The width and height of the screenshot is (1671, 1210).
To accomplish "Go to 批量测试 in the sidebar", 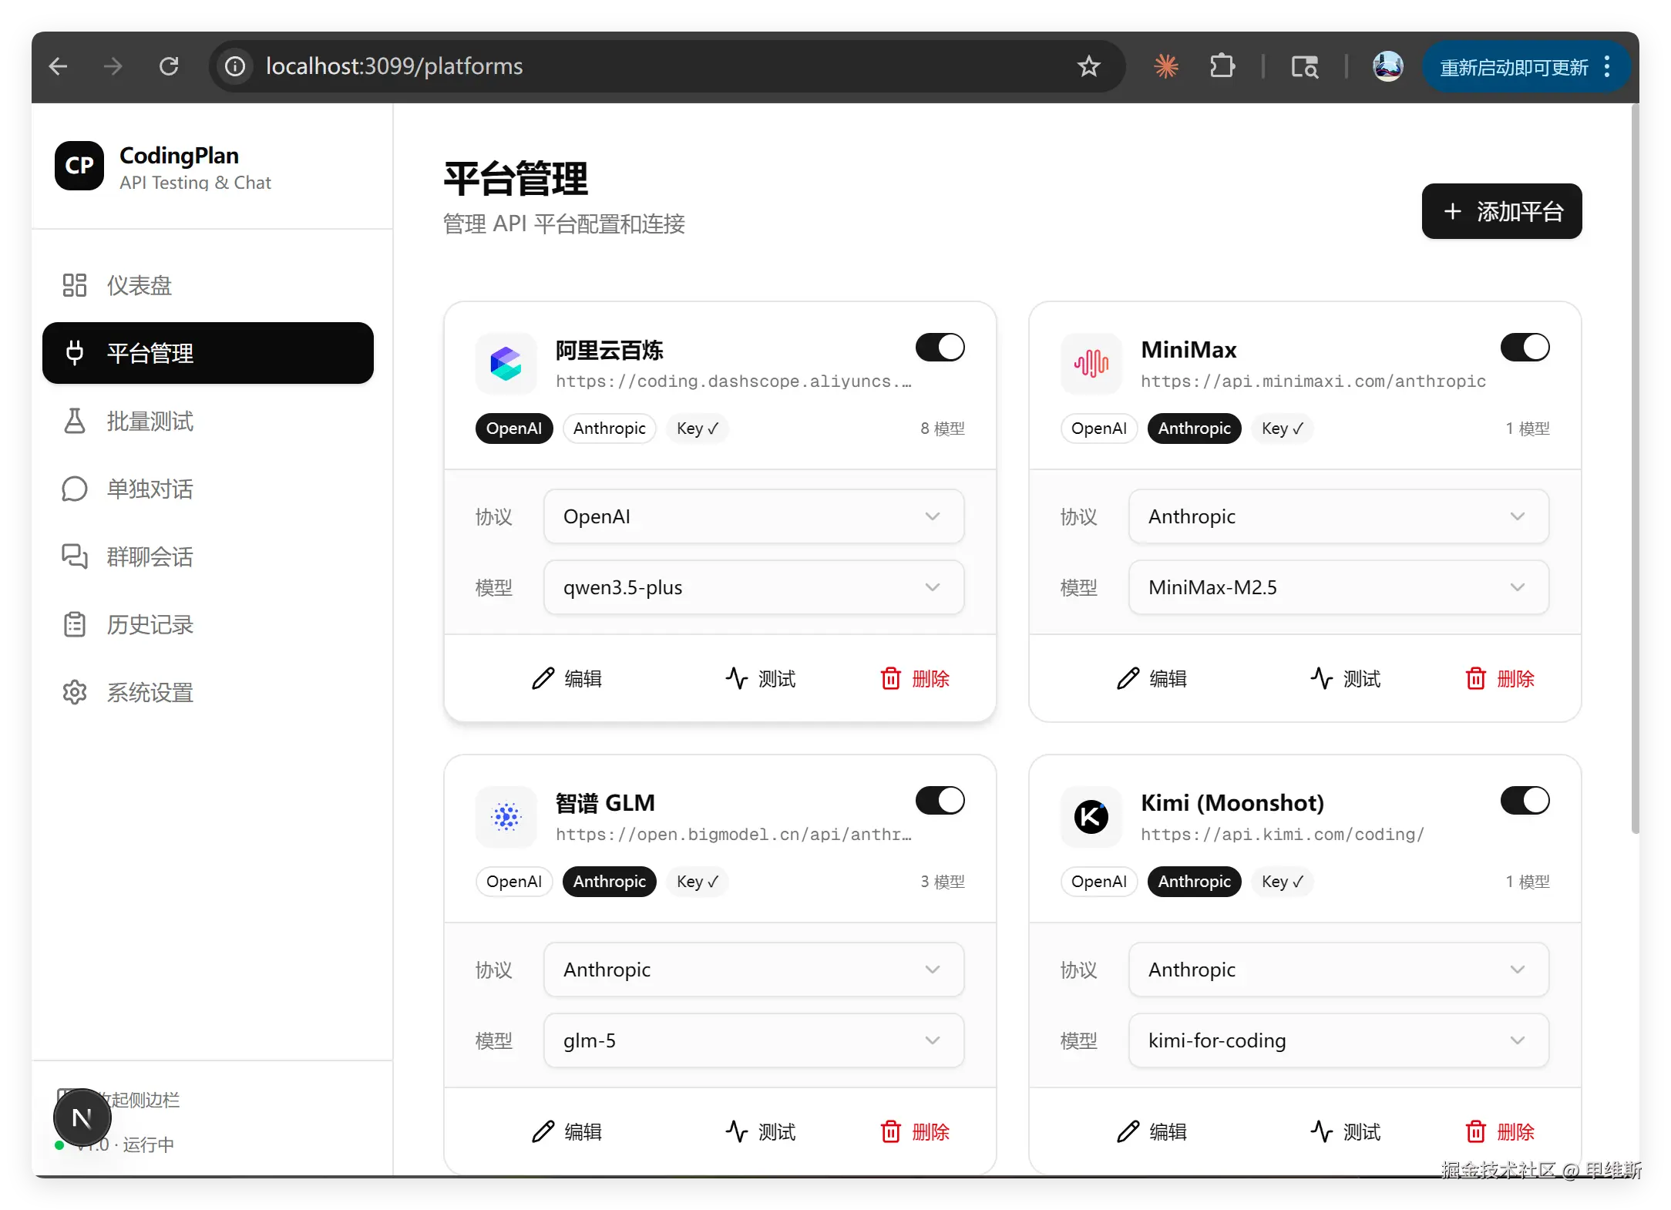I will 150,422.
